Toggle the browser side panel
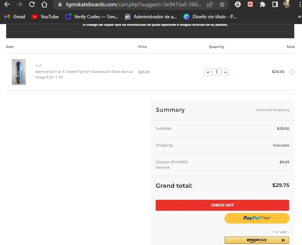This screenshot has width=302, height=245. tap(275, 4)
